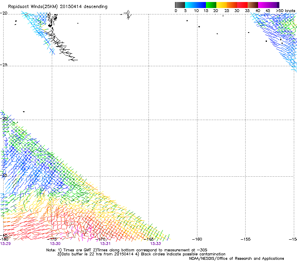The height and width of the screenshot is (261, 297).
Task: Click the legend label '35' under the color bar
Action: pyautogui.click(x=247, y=11)
